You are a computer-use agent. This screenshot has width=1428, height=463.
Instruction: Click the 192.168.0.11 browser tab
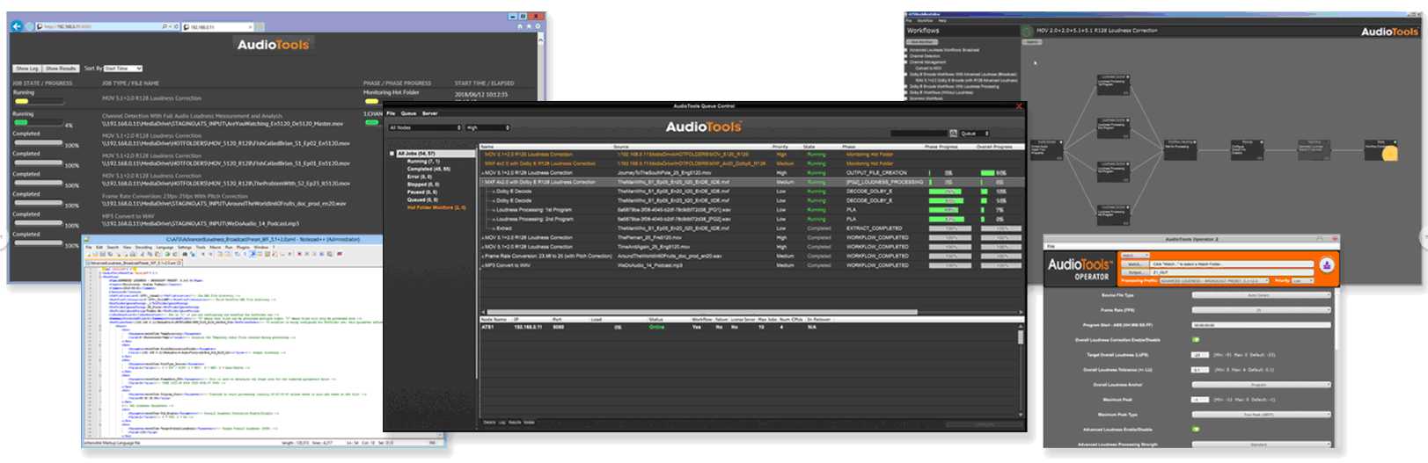point(218,26)
